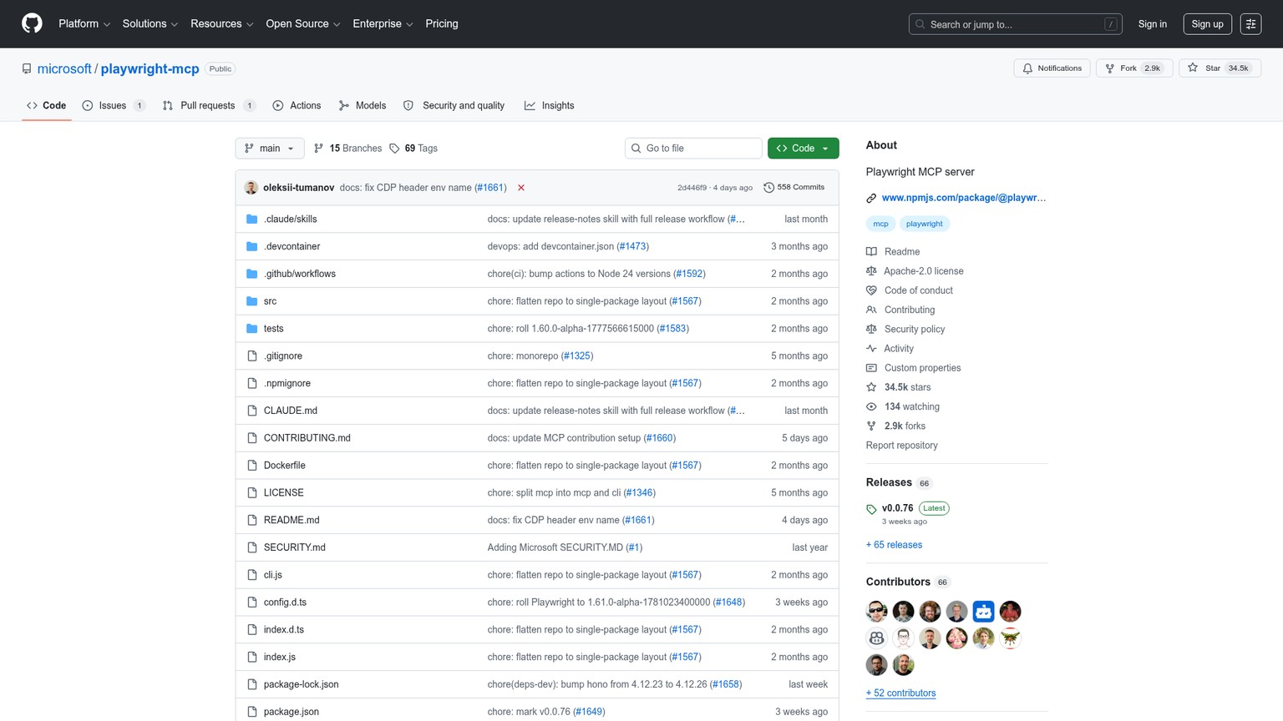The image size is (1283, 721).
Task: Click the playwright topic tag
Action: pyautogui.click(x=925, y=224)
